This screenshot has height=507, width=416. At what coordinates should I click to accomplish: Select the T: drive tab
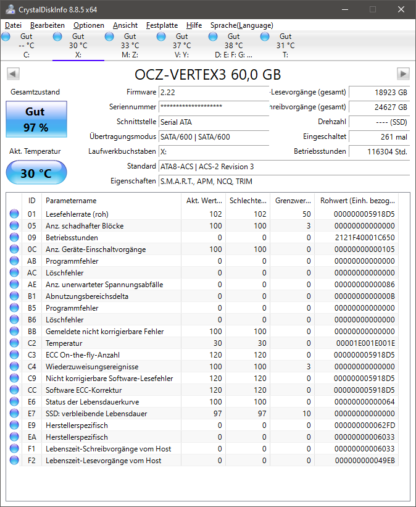285,46
